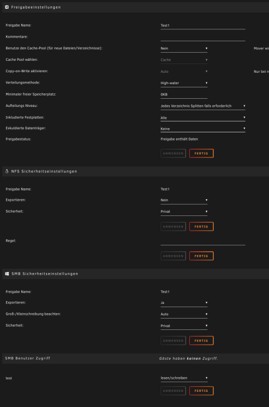Click the Linux penguin icon beside NFS Sicherheitseinstellungen
The height and width of the screenshot is (407, 269).
[x=7, y=171]
